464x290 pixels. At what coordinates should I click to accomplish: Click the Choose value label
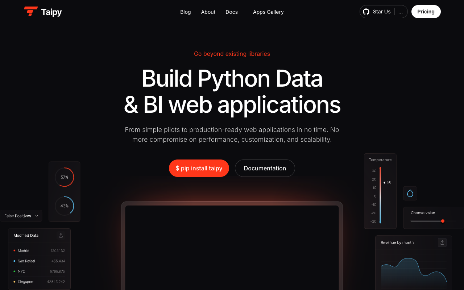(x=423, y=213)
